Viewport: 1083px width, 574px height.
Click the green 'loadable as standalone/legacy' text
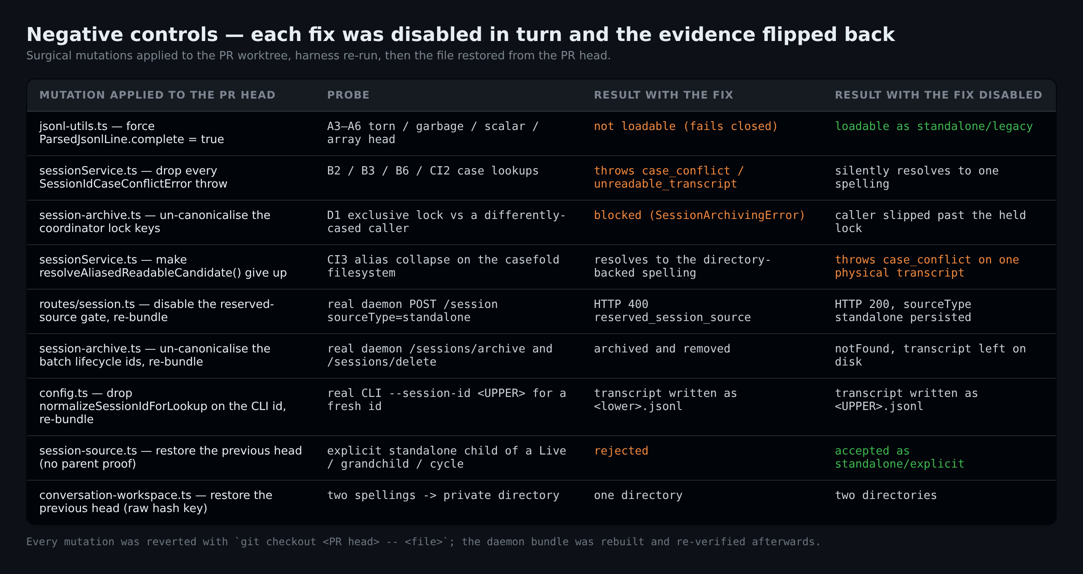tap(934, 126)
